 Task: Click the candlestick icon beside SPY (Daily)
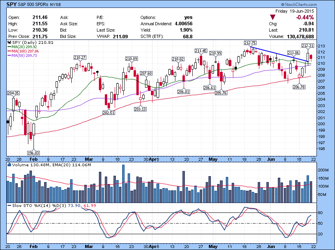[9, 42]
